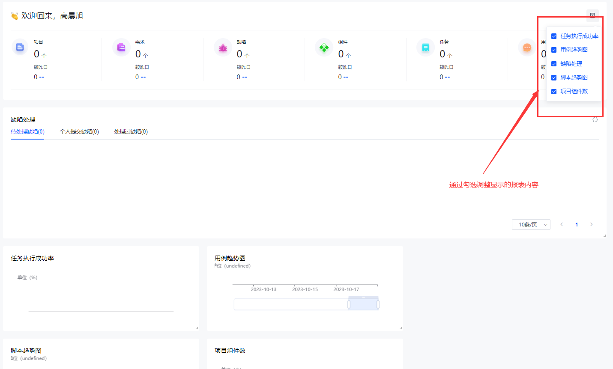
Task: Open the dashboard layout settings icon
Action: (x=592, y=15)
